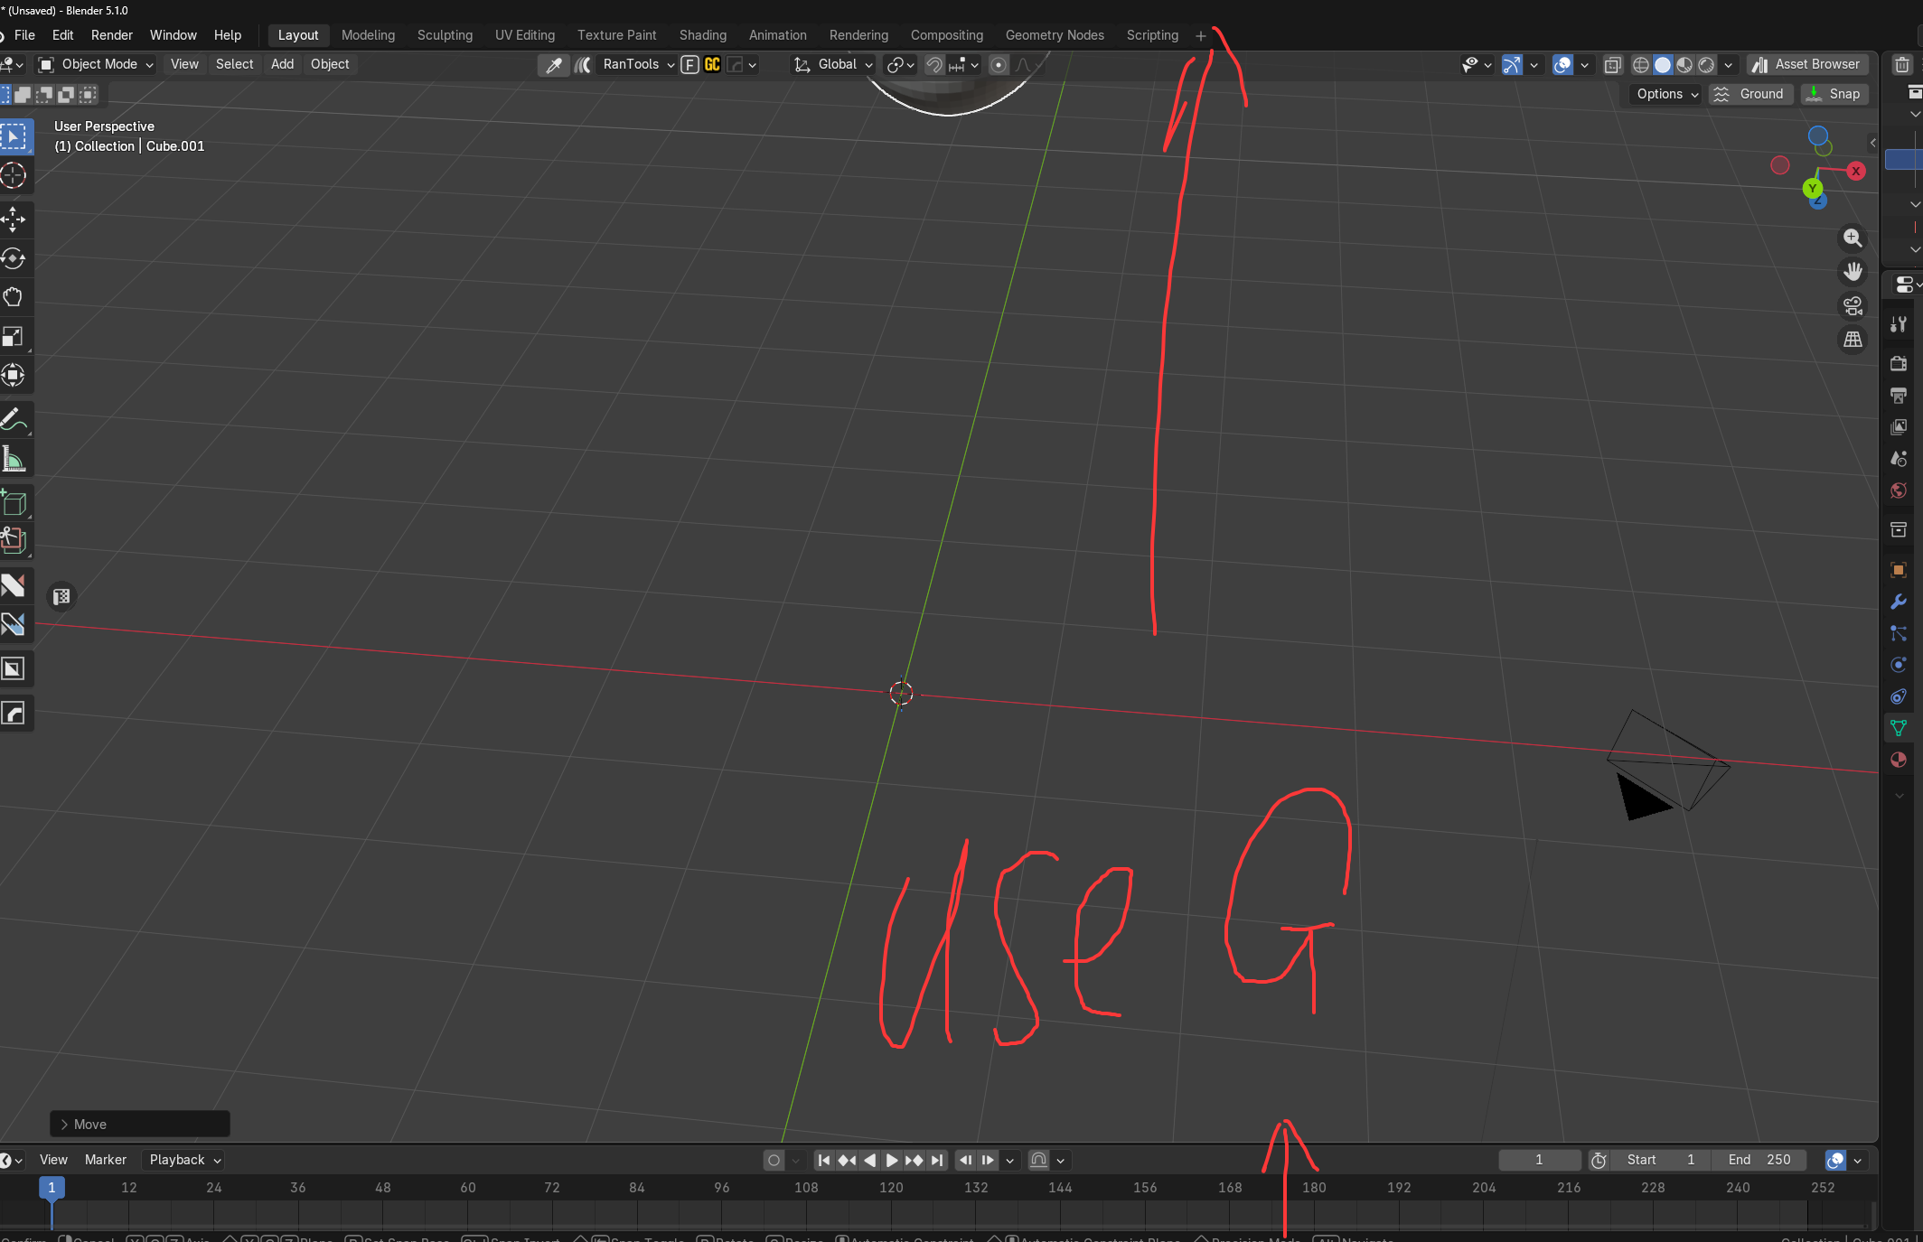Viewport: 1923px width, 1242px height.
Task: Toggle proportional editing button
Action: [x=998, y=64]
